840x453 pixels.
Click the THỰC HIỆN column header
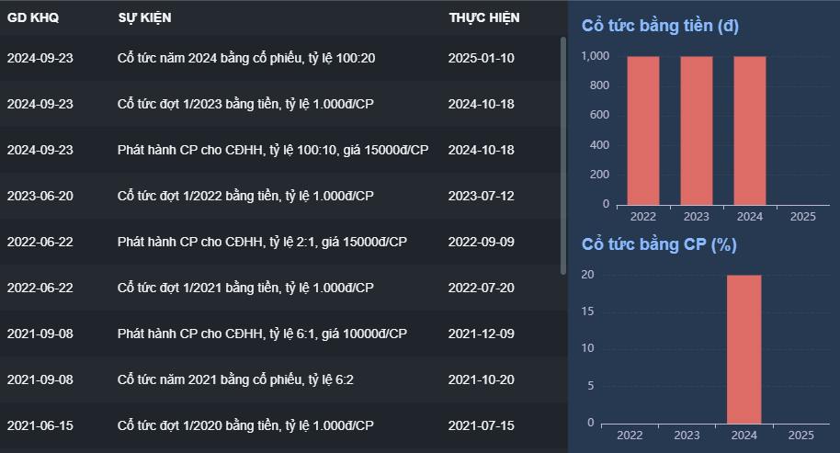pos(483,17)
